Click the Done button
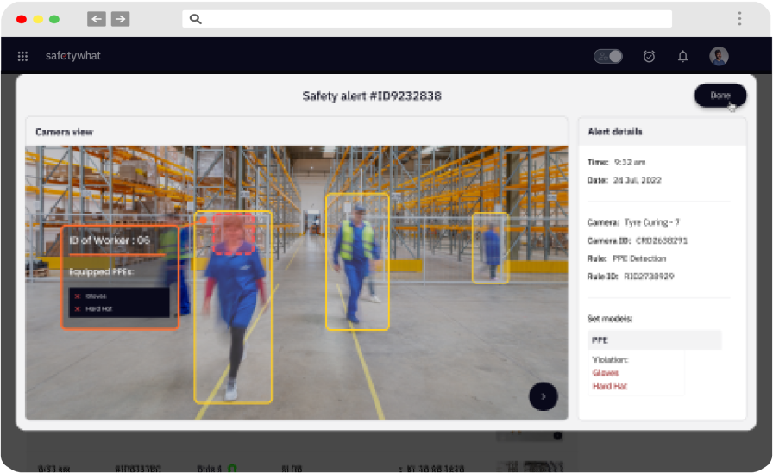Viewport: 773px width, 473px height. (720, 96)
